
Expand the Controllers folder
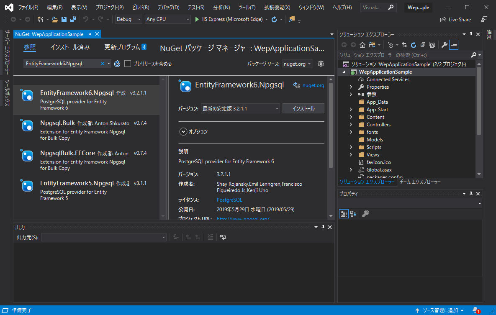pos(351,125)
